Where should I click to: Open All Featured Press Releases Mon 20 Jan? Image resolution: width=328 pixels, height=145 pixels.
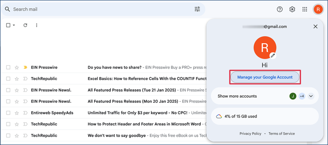click(133, 102)
